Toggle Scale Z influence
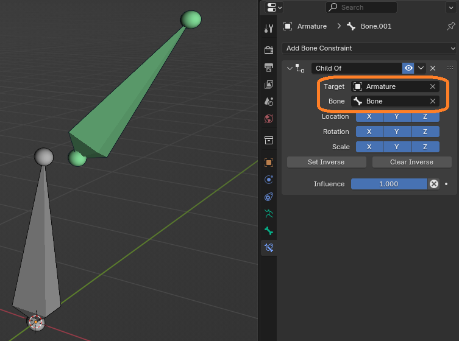This screenshot has width=459, height=341. (425, 147)
